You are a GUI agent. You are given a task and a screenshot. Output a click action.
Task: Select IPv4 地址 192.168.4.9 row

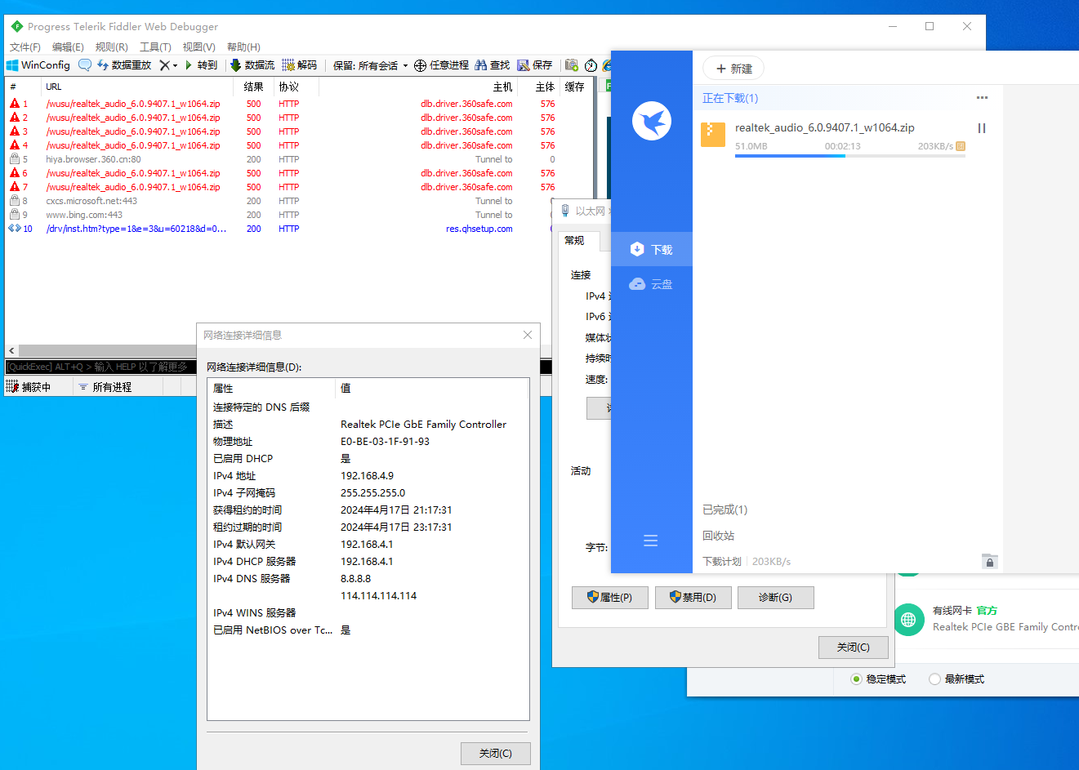coord(368,476)
